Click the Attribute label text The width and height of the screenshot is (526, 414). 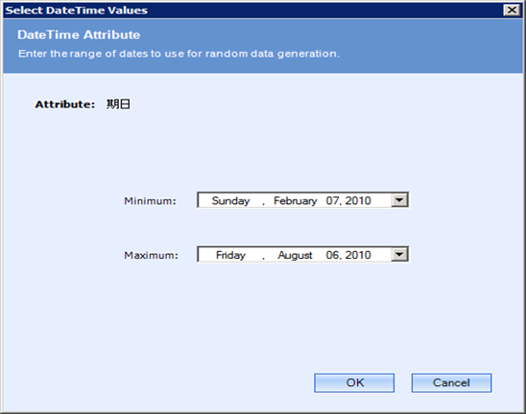65,104
